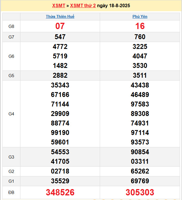Select the G7 number 547

pos(60,37)
